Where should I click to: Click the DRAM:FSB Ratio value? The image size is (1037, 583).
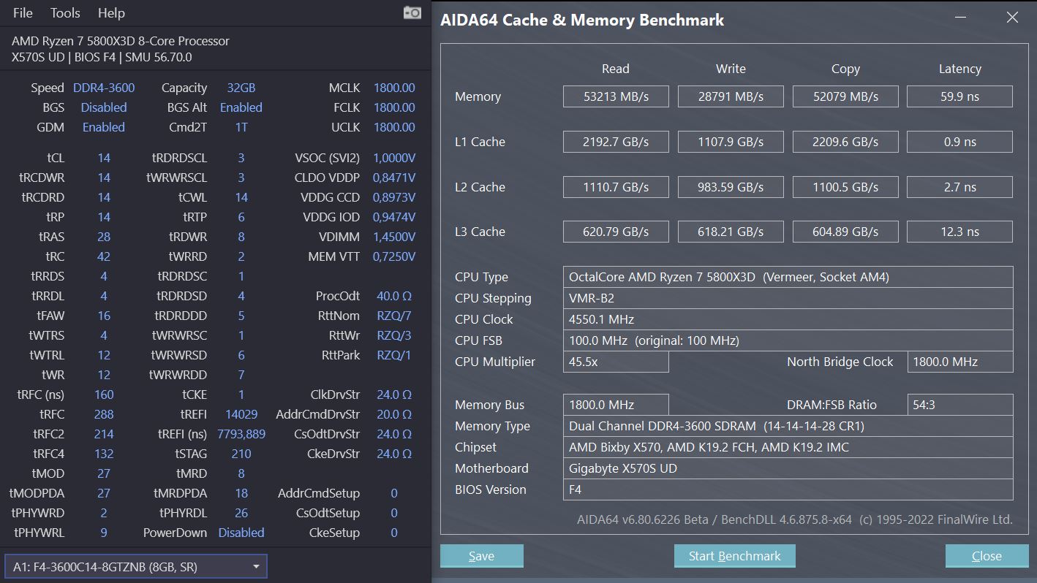click(959, 405)
